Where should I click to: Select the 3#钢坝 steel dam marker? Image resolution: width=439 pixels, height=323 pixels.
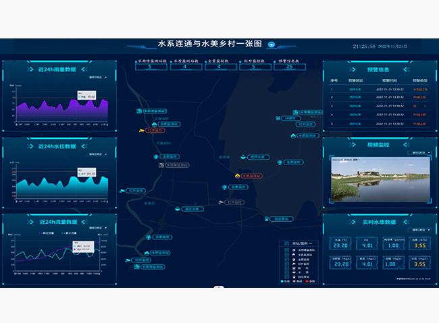(x=289, y=119)
